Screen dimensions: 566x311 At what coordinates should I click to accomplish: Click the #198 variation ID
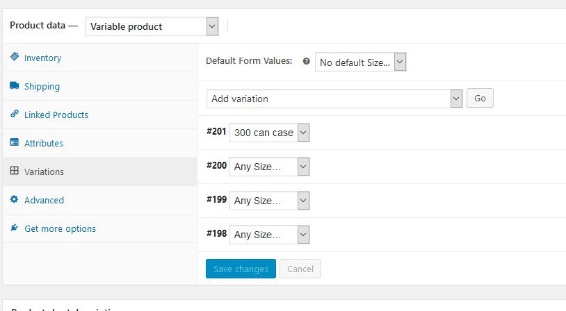[216, 233]
